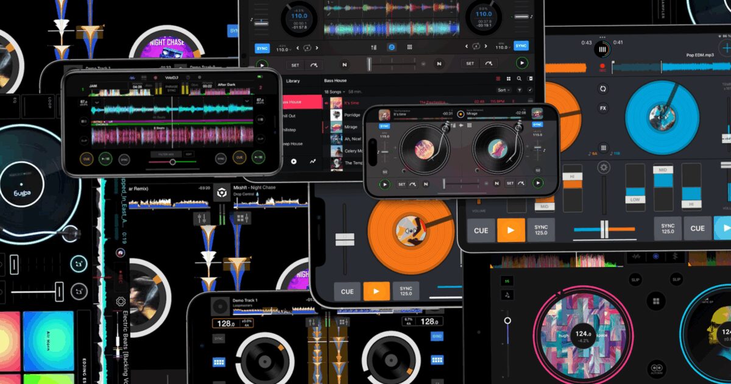Click the loop icon above the FX button

(603, 89)
